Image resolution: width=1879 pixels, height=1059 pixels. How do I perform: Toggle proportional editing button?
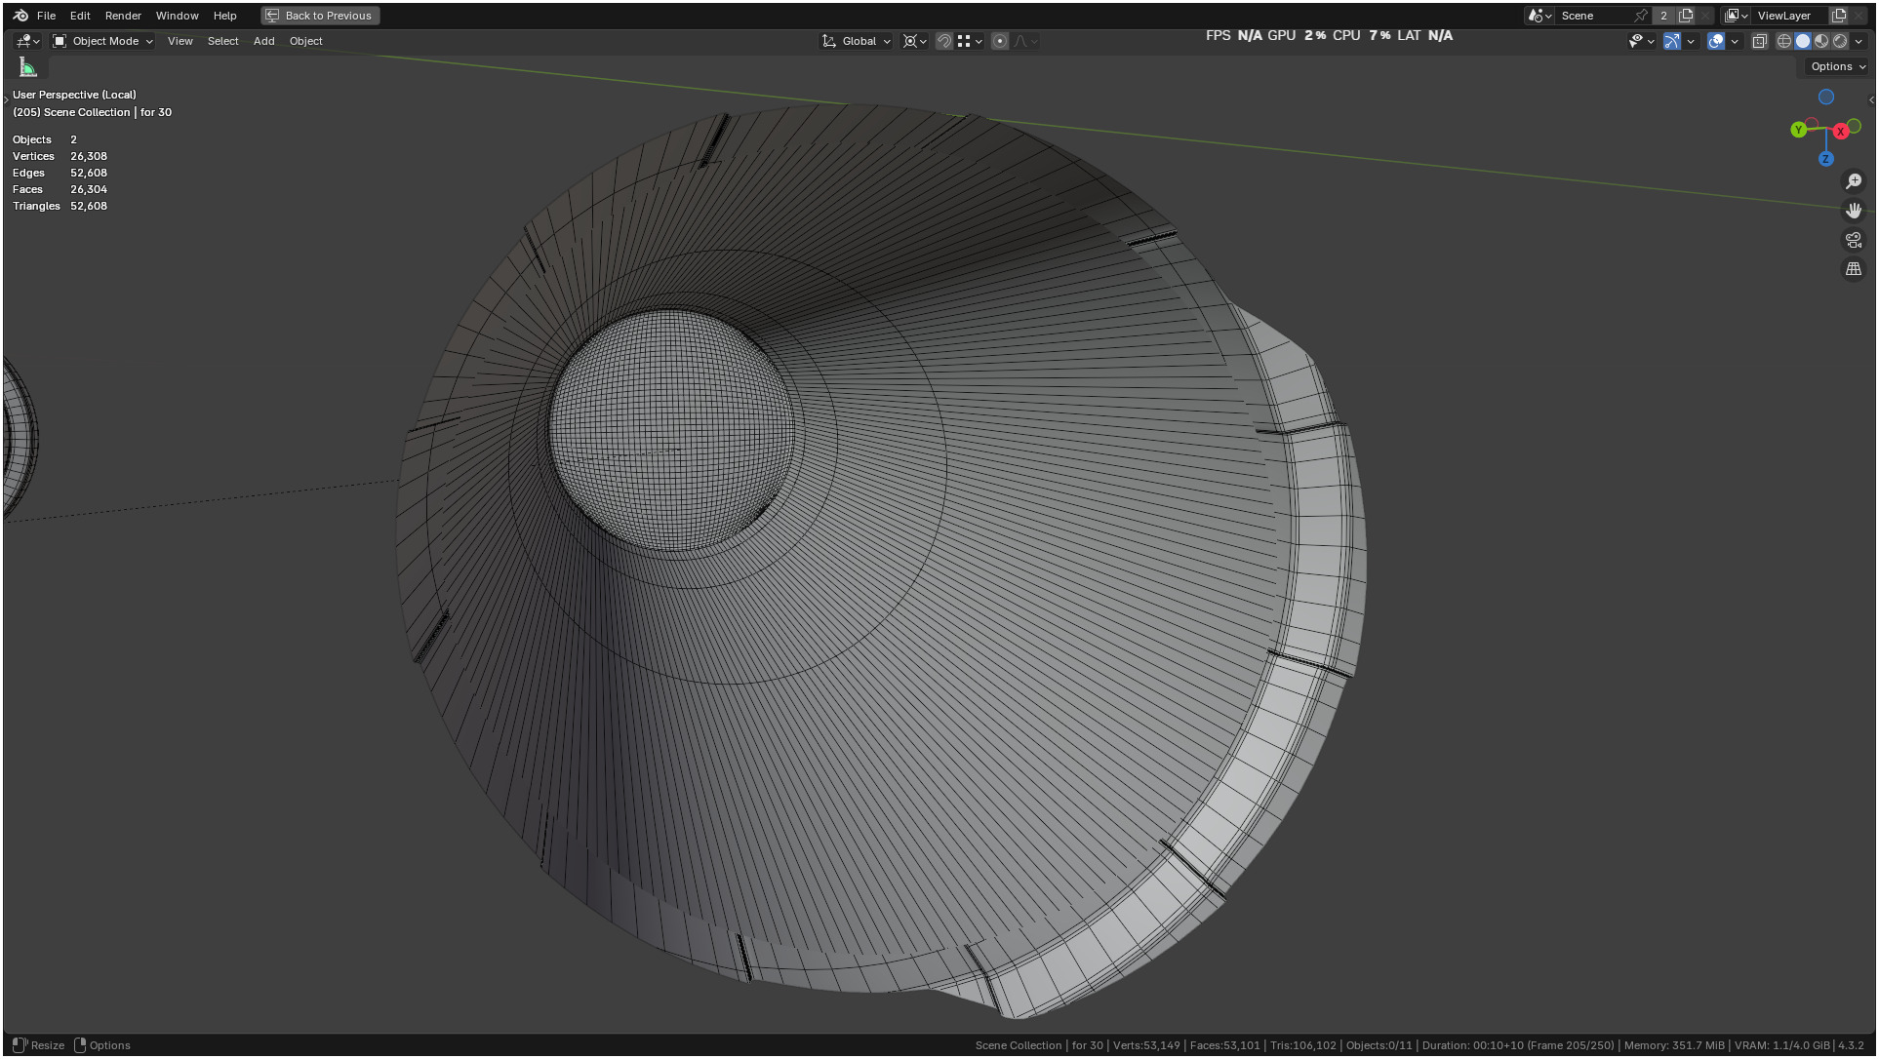click(999, 41)
